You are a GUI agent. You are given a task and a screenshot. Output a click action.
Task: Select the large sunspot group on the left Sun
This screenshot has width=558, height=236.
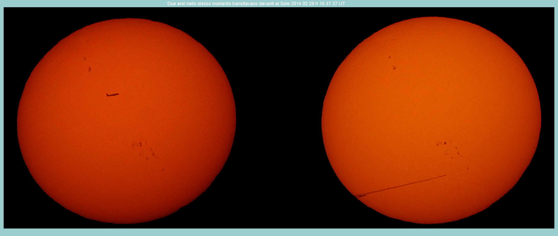point(145,150)
